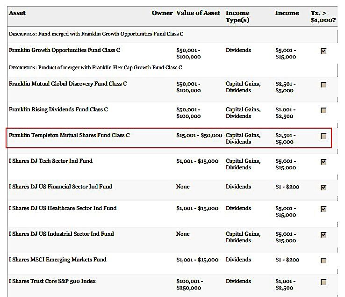345x297 pixels.
Task: Toggle checkbox for Franklin Growth Opportunities Fund
Action: (323, 51)
